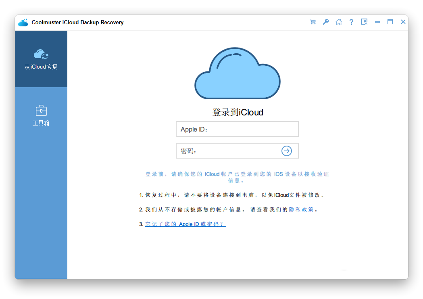Click the key register icon
Screen dimensions: 423x299
click(x=325, y=22)
